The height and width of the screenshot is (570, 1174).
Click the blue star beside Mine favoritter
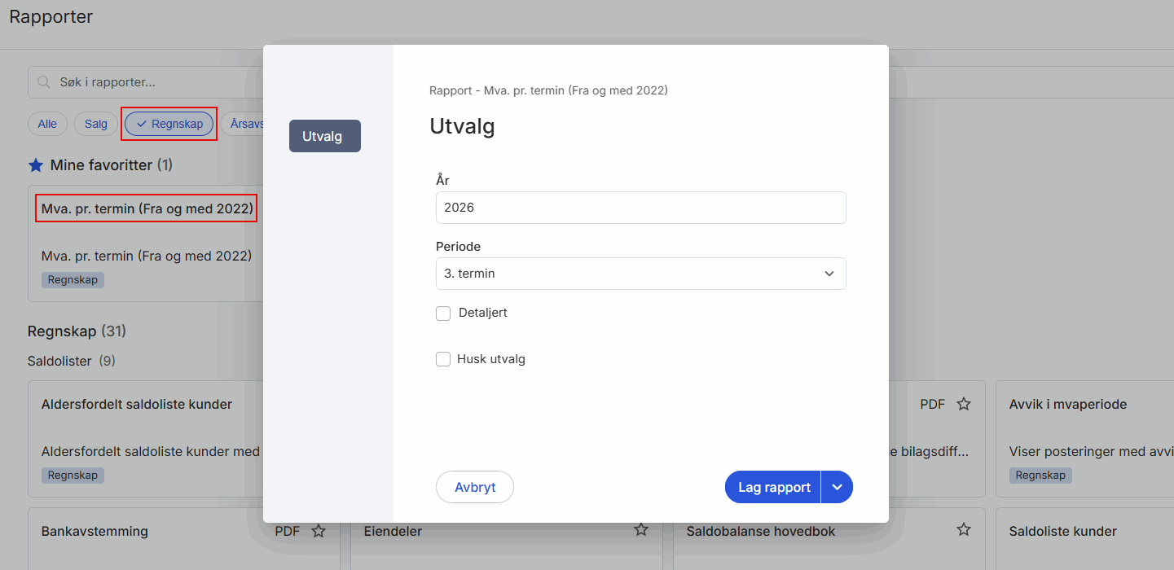pyautogui.click(x=36, y=165)
